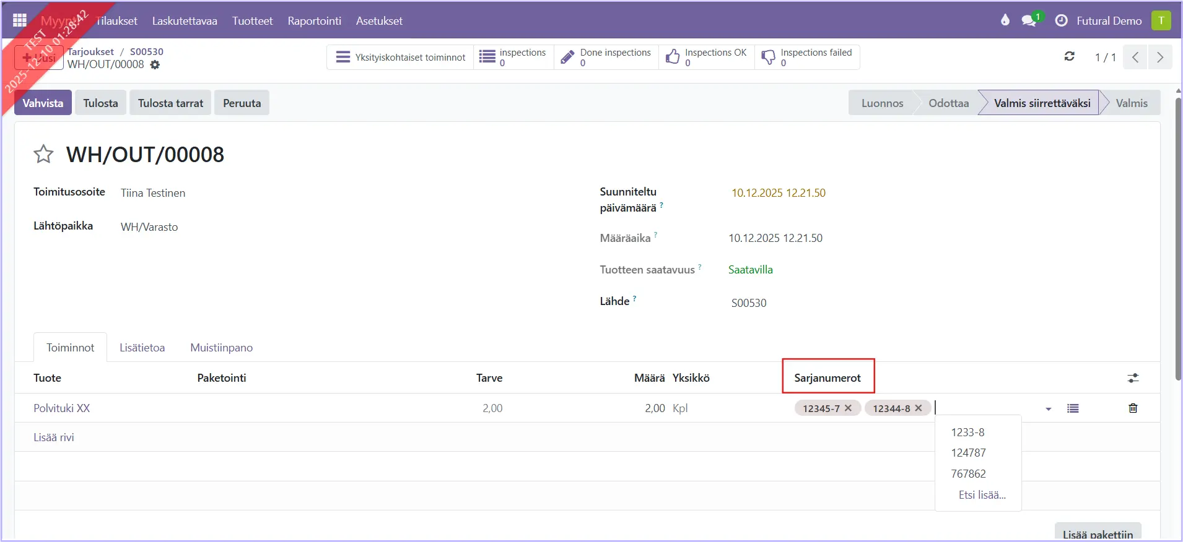
Task: Remove serial number tag 12344-8
Action: click(x=919, y=408)
